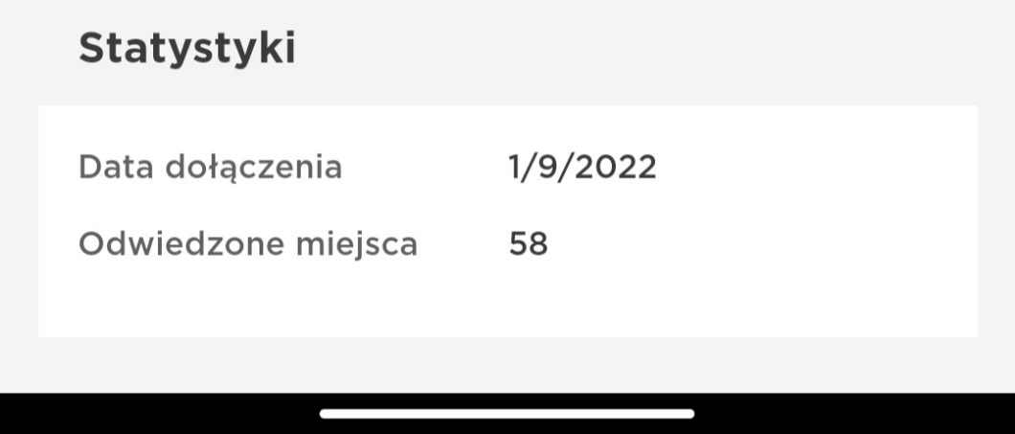Select the join date value 1/9/2022

[x=582, y=168]
